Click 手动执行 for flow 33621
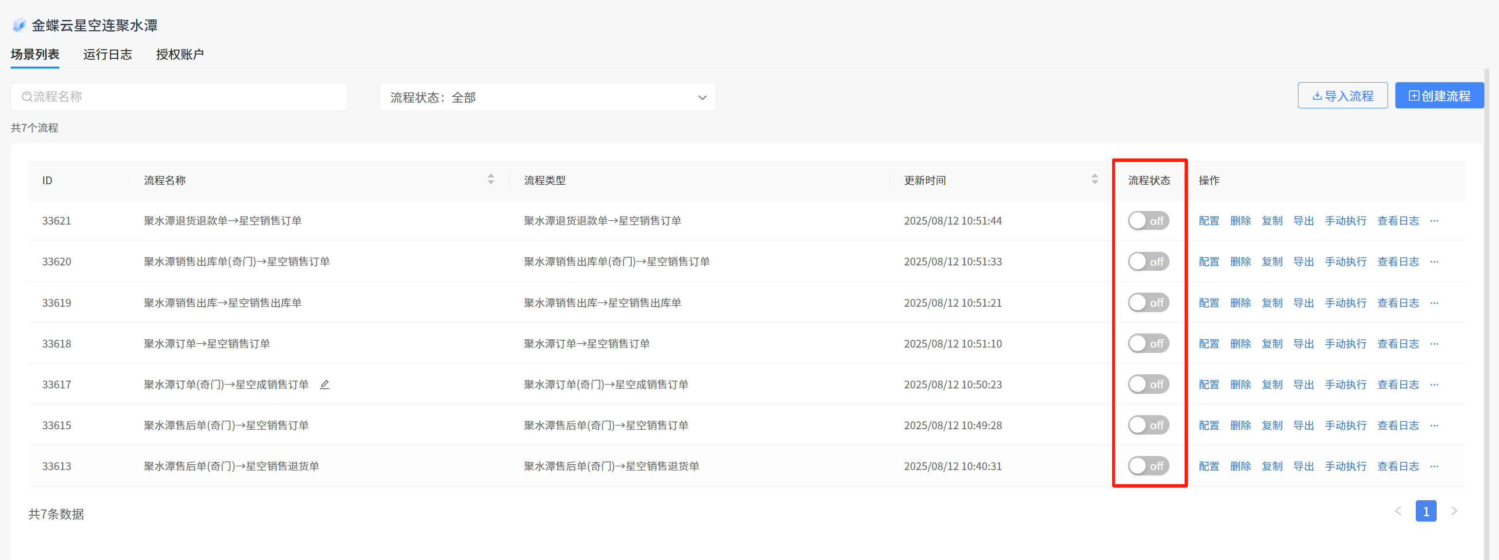The width and height of the screenshot is (1499, 560). [1346, 221]
